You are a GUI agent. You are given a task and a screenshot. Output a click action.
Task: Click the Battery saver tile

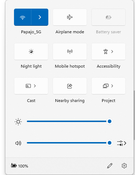[x=109, y=17]
